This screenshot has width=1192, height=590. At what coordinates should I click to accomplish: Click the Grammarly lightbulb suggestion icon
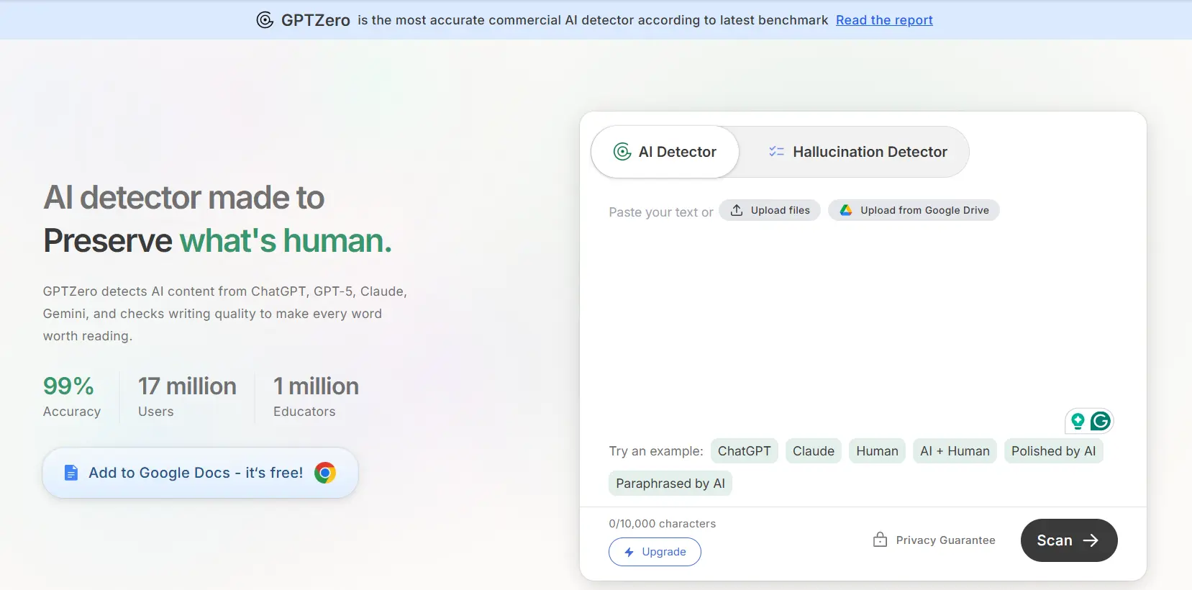click(x=1078, y=421)
